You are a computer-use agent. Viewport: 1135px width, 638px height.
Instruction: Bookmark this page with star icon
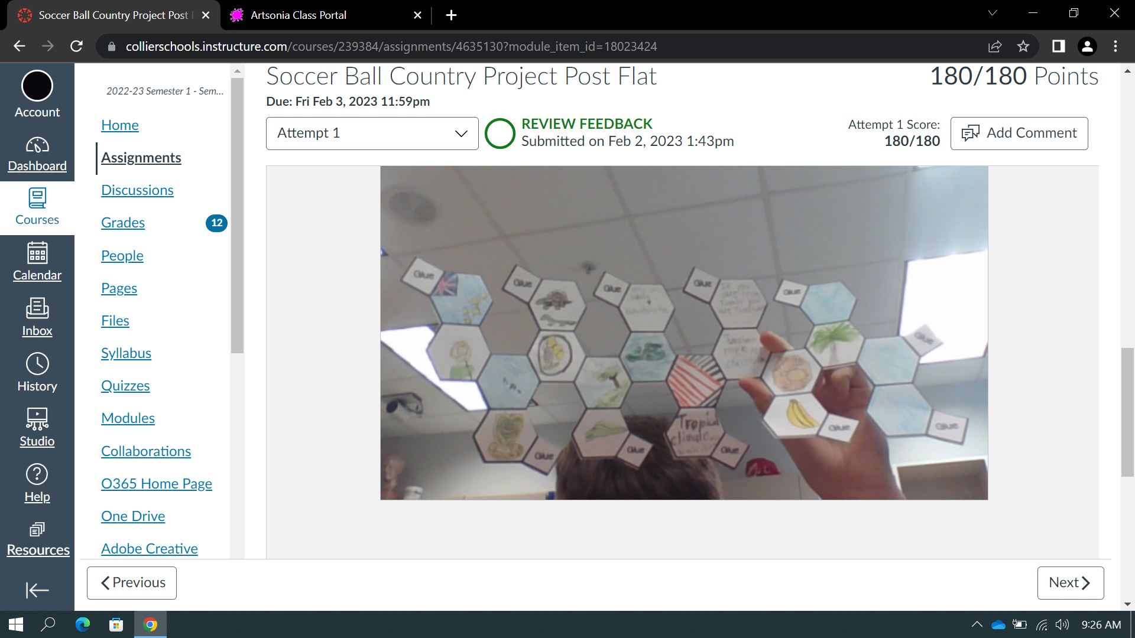[x=1023, y=46]
